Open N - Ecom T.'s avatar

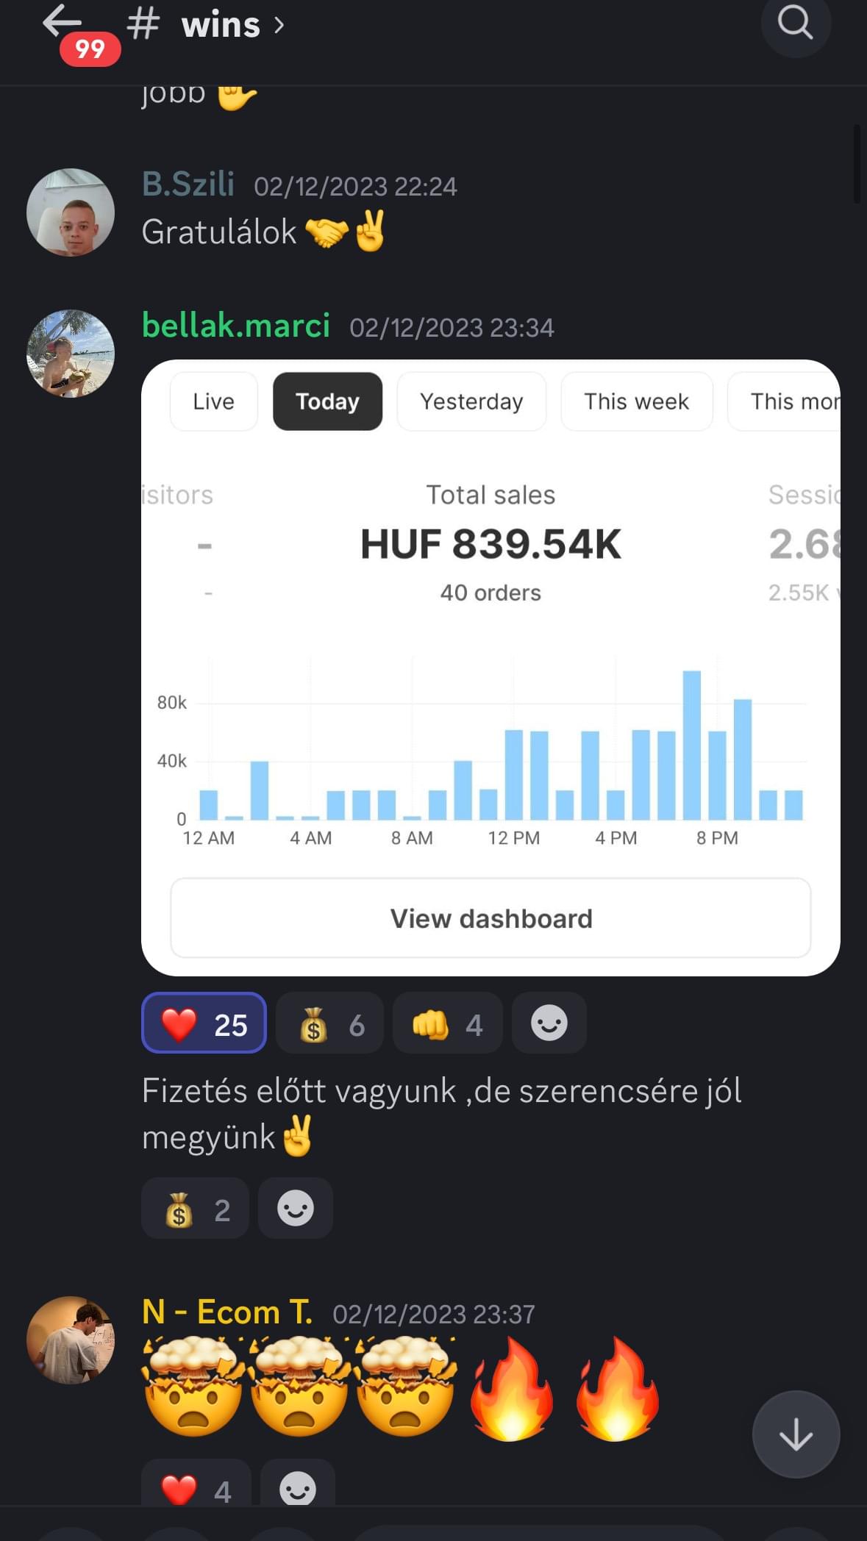[71, 1340]
